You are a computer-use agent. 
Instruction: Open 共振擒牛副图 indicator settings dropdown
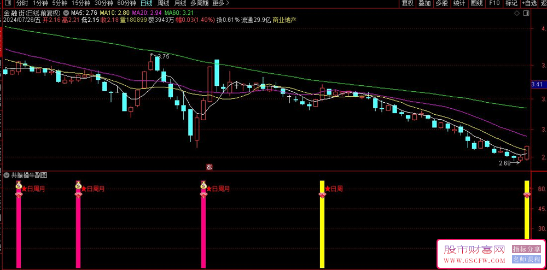(x=6, y=175)
